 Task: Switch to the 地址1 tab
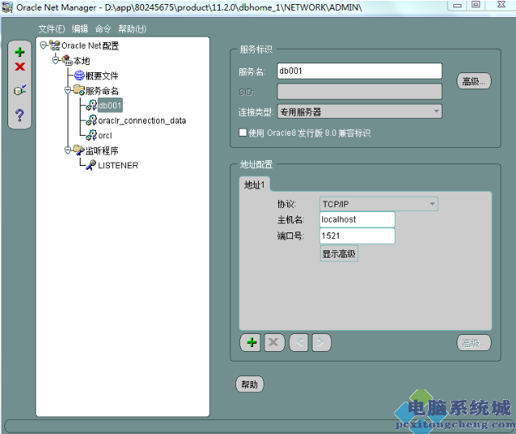(254, 184)
